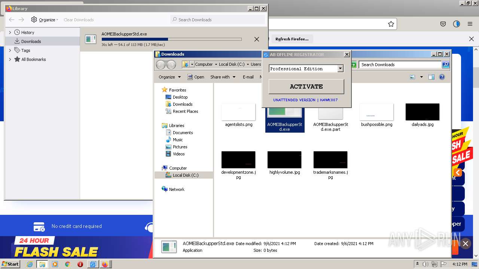Screen dimensions: 479x269
Task: Open Share with menu in Explorer
Action: point(223,77)
